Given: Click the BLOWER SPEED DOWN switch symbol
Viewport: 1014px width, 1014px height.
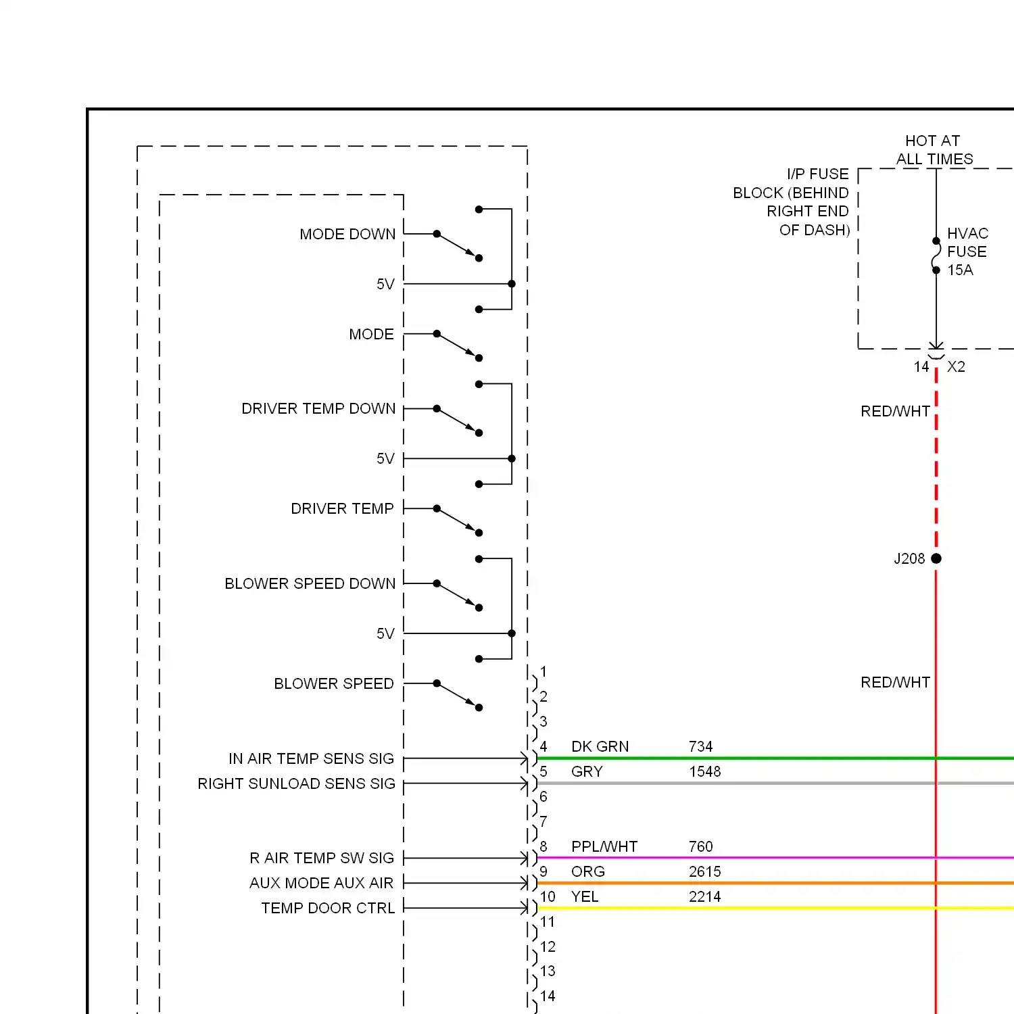Looking at the screenshot, I should (458, 596).
